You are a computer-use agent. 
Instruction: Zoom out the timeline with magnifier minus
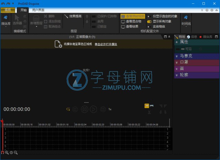point(16,152)
